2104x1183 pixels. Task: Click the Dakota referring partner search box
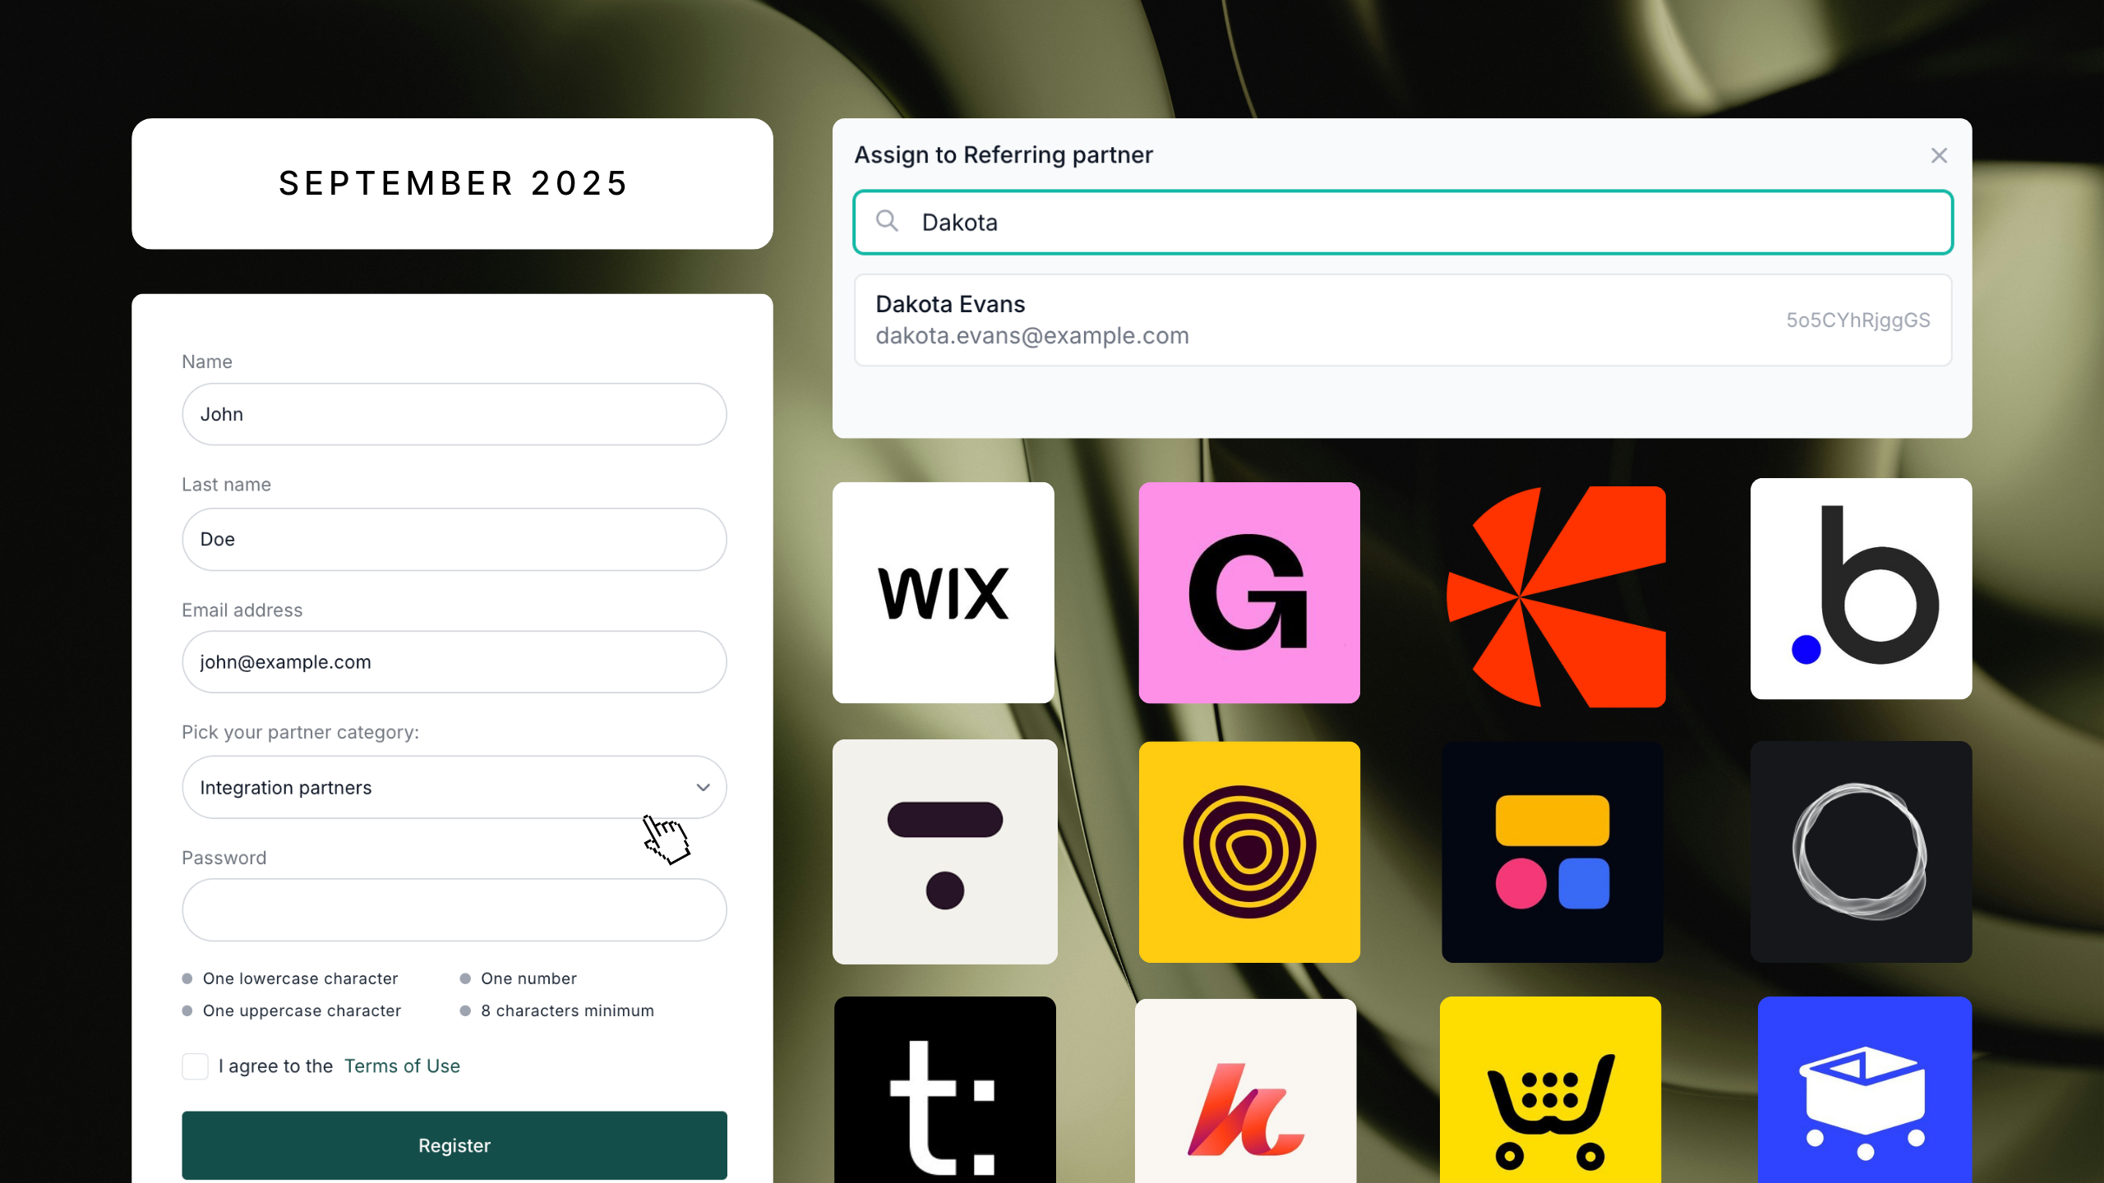tap(1402, 223)
